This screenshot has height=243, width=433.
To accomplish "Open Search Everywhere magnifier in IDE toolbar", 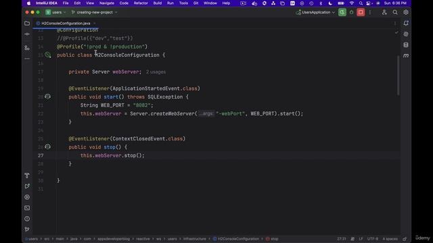I will click(x=395, y=12).
